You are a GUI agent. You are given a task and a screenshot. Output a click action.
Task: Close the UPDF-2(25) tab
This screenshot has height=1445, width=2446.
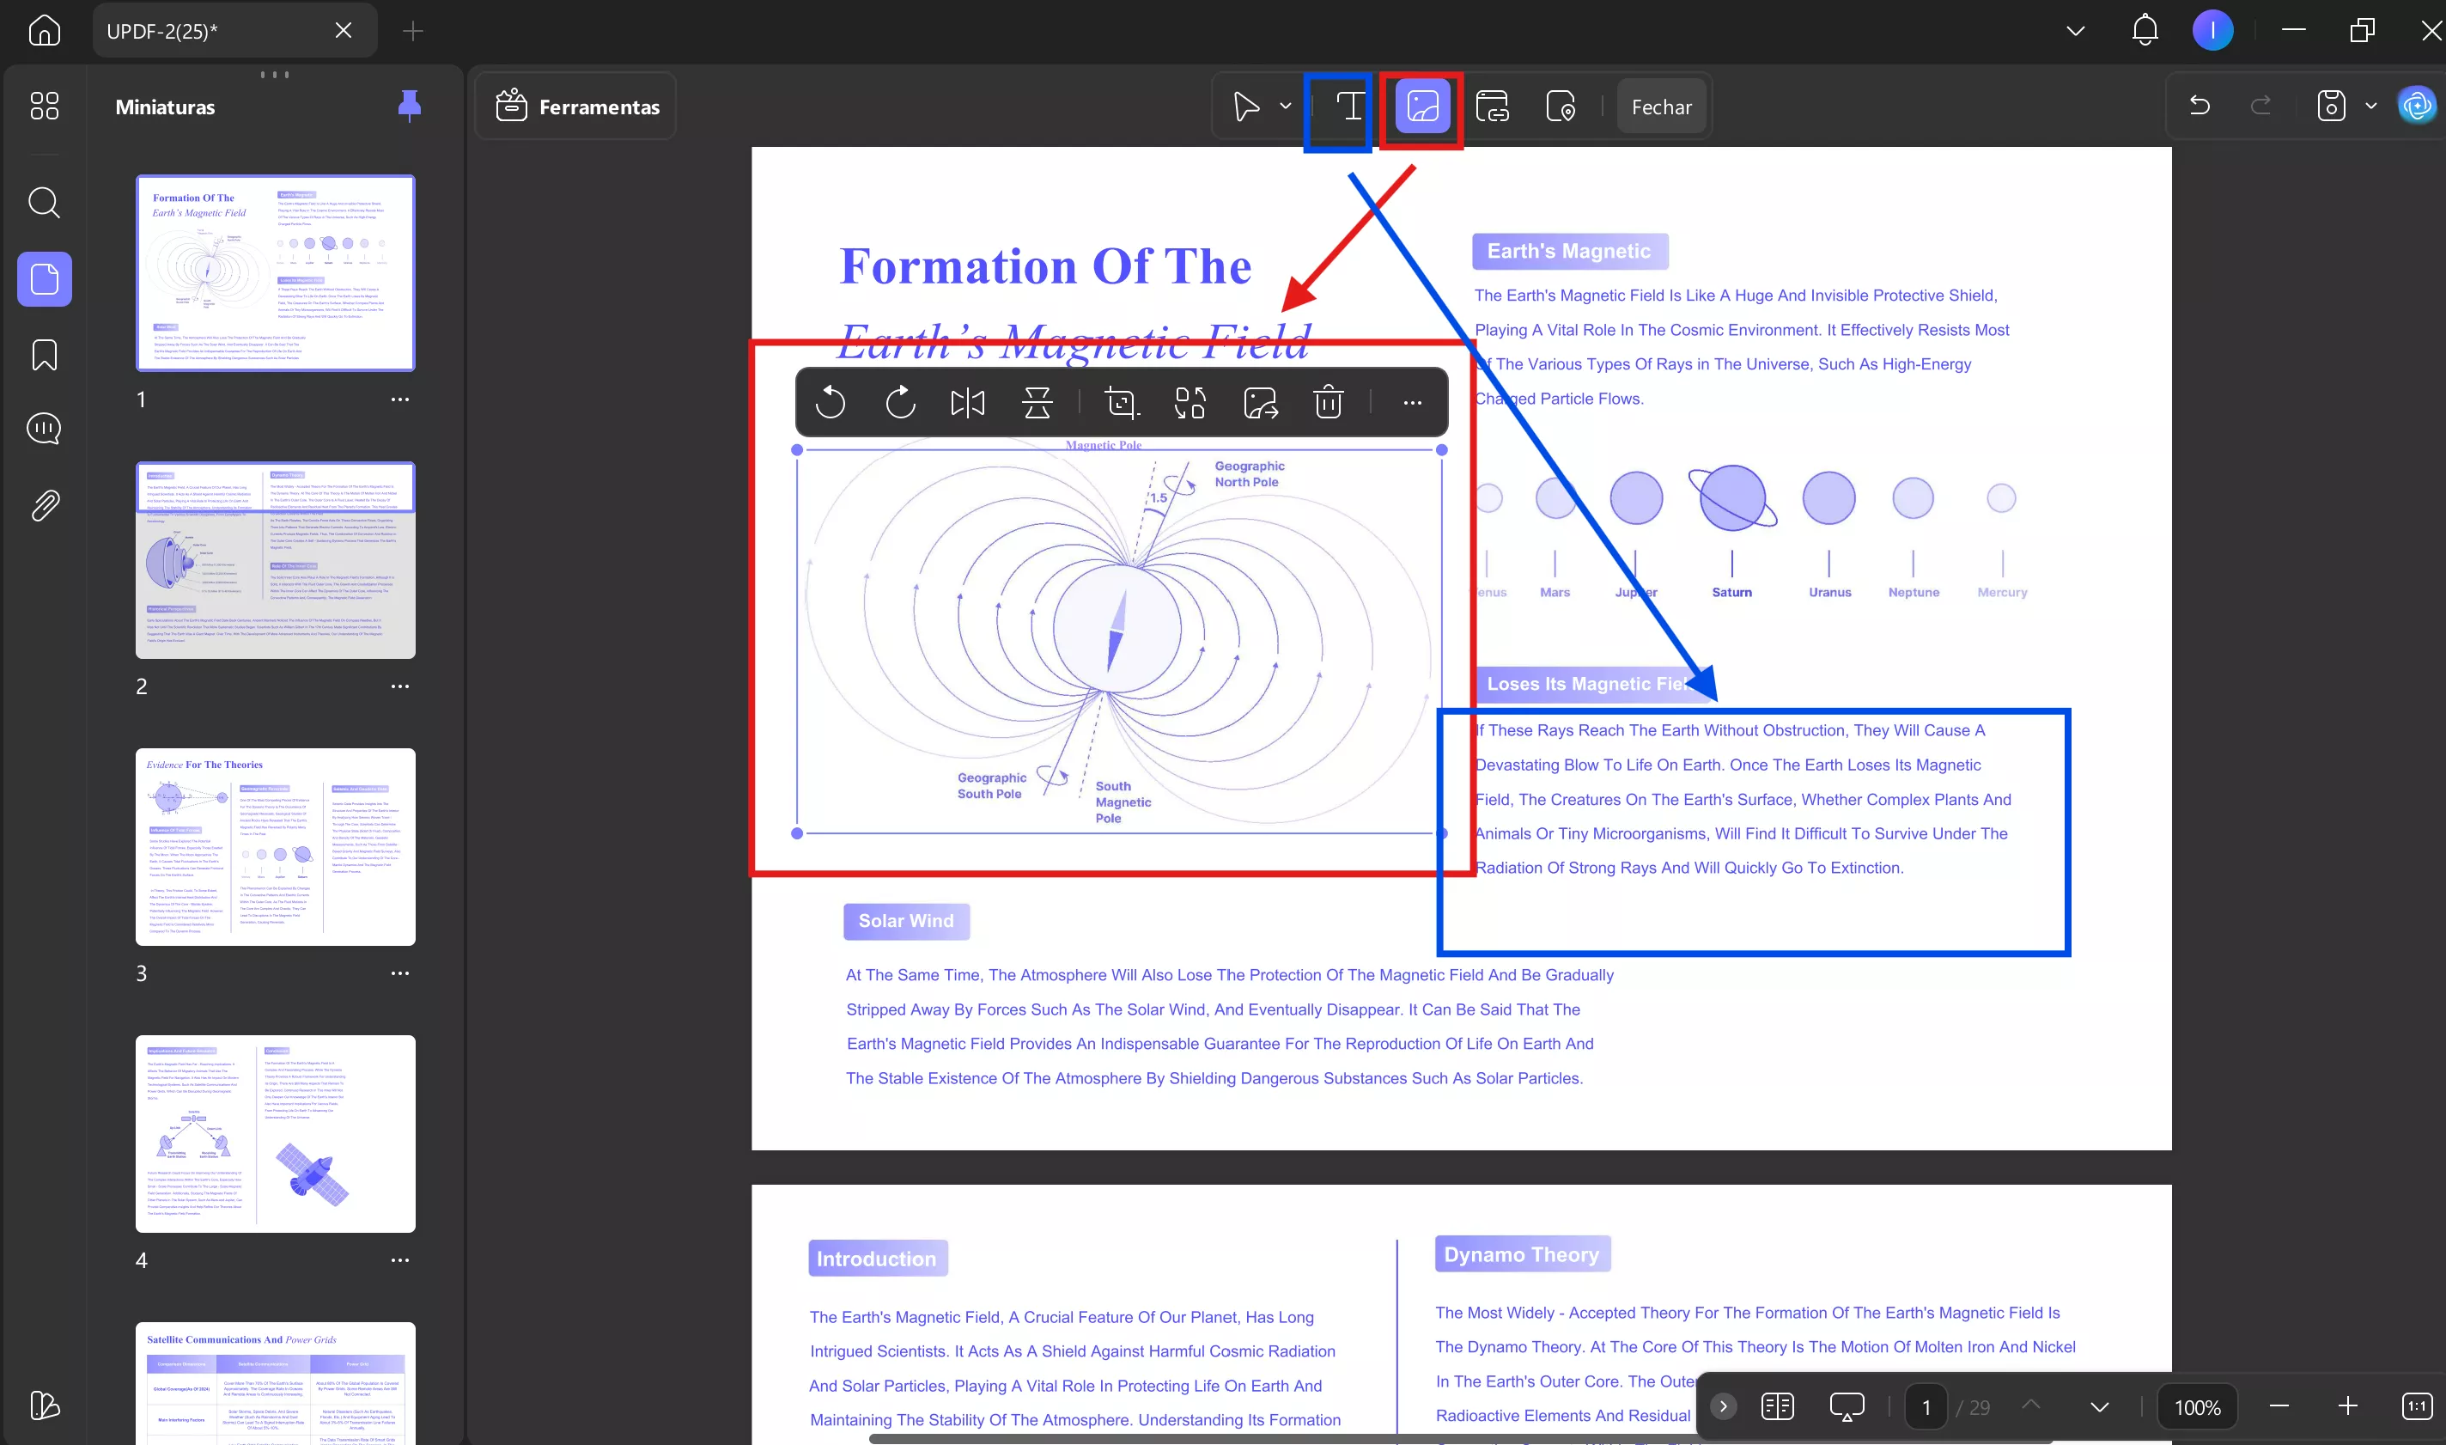[344, 30]
